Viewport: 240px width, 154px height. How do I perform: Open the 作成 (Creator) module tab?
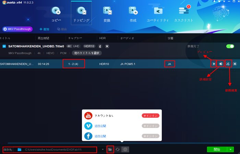pos(133,14)
